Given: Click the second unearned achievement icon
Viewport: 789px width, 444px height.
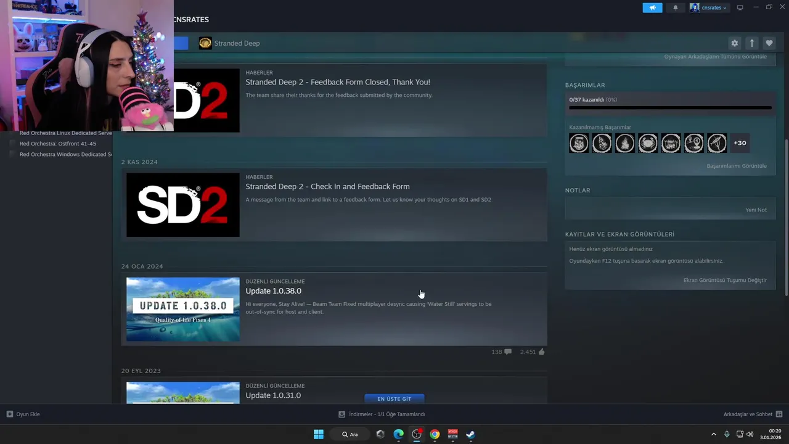Looking at the screenshot, I should [x=602, y=143].
